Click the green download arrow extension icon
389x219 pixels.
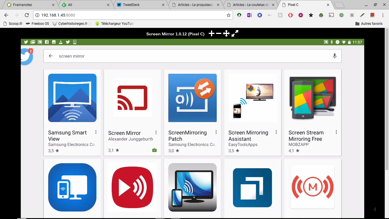click(239, 15)
